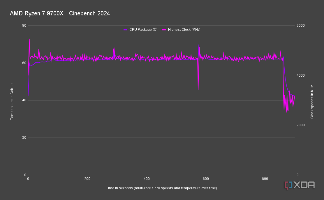
Task: Click the right axis value 4000
Action: pyautogui.click(x=301, y=75)
